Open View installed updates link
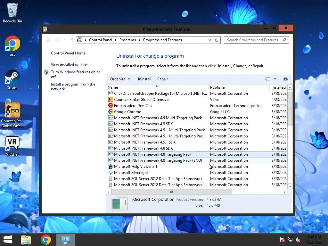Viewport: 328px width, 246px height. 70,65
